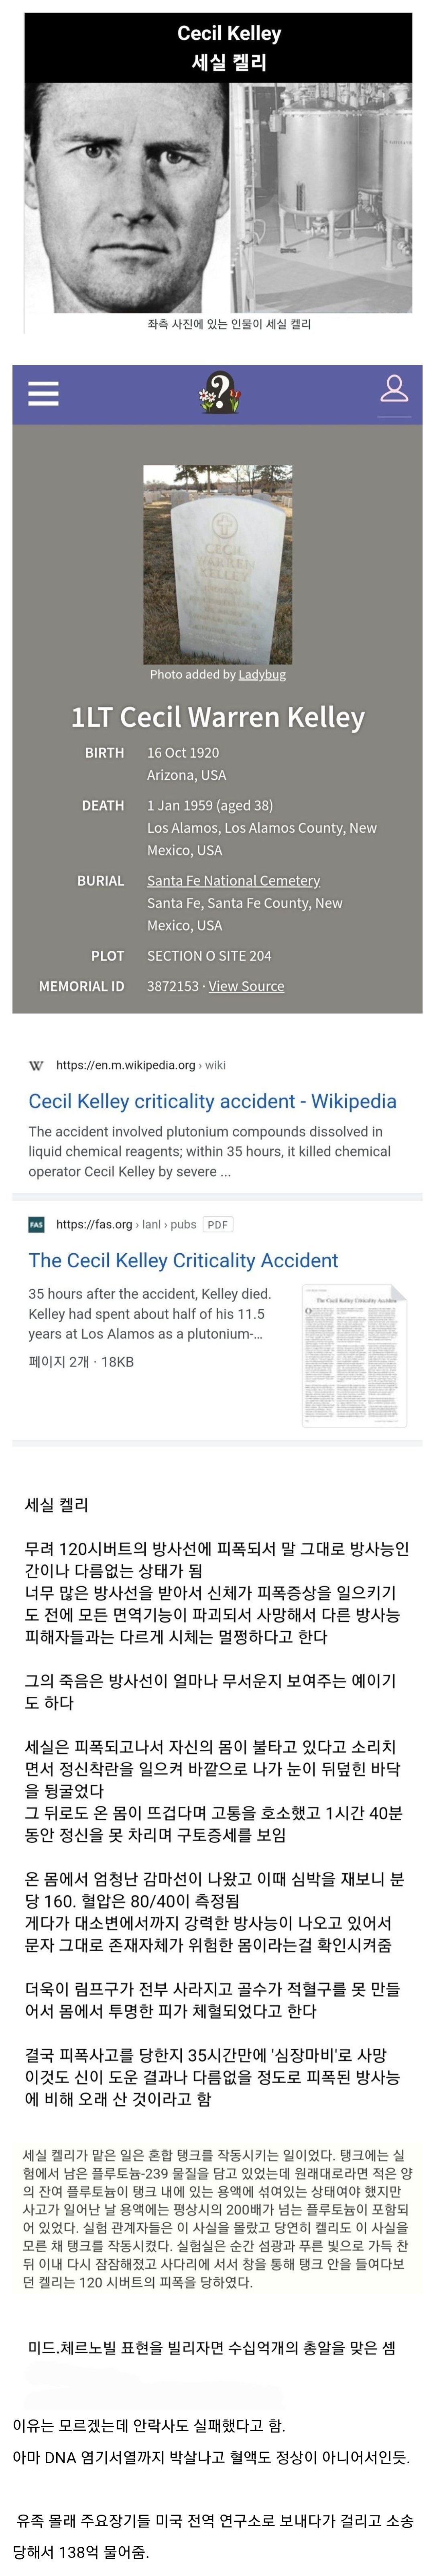The height and width of the screenshot is (2576, 433).
Task: Click the Wikipedia W favicon
Action: [37, 1065]
